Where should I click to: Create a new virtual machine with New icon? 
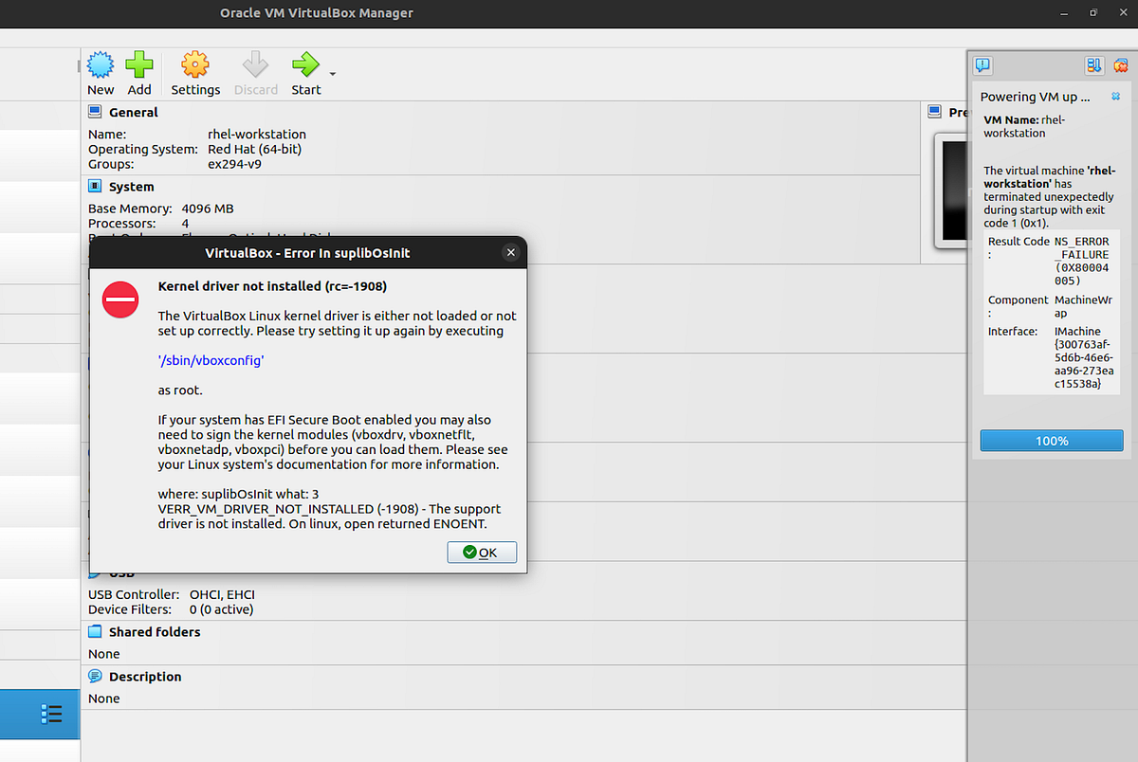coord(101,66)
